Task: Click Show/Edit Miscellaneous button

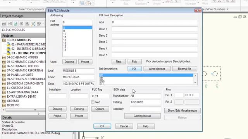Action: (183, 111)
